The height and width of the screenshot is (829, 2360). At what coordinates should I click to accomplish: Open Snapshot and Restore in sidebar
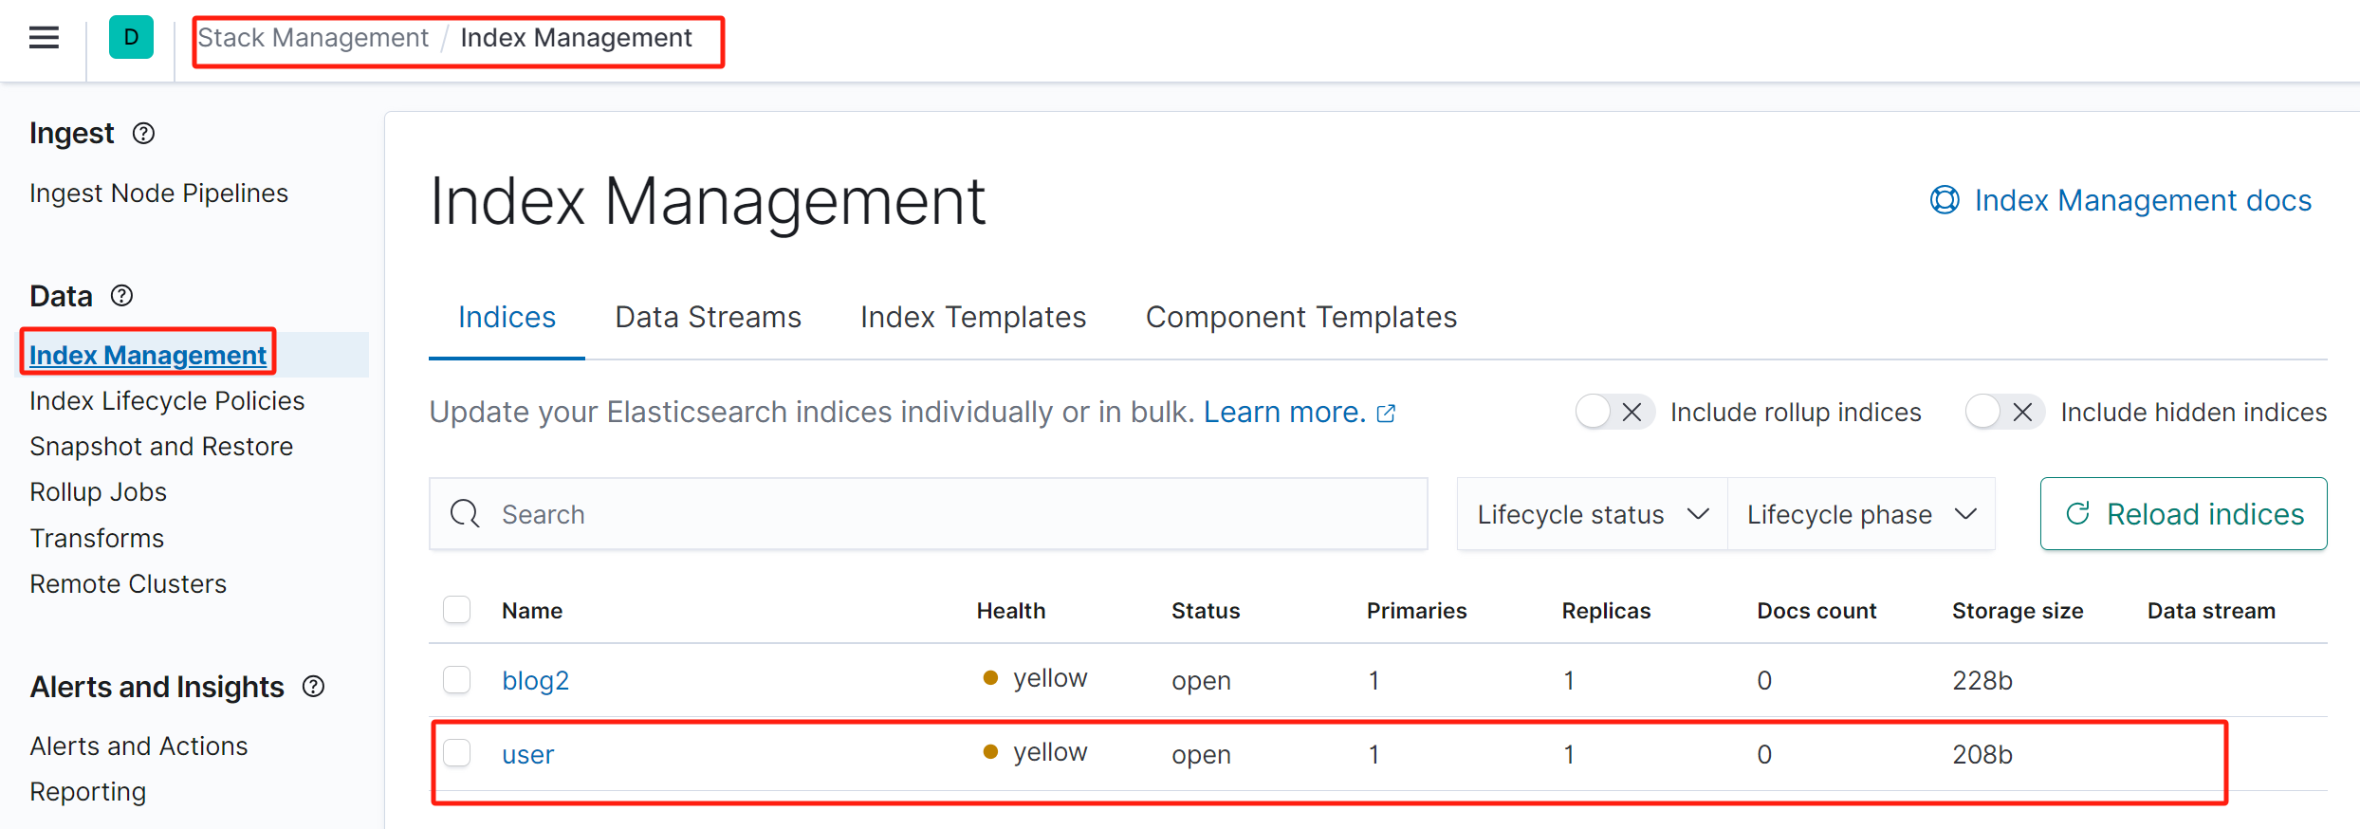click(x=161, y=447)
